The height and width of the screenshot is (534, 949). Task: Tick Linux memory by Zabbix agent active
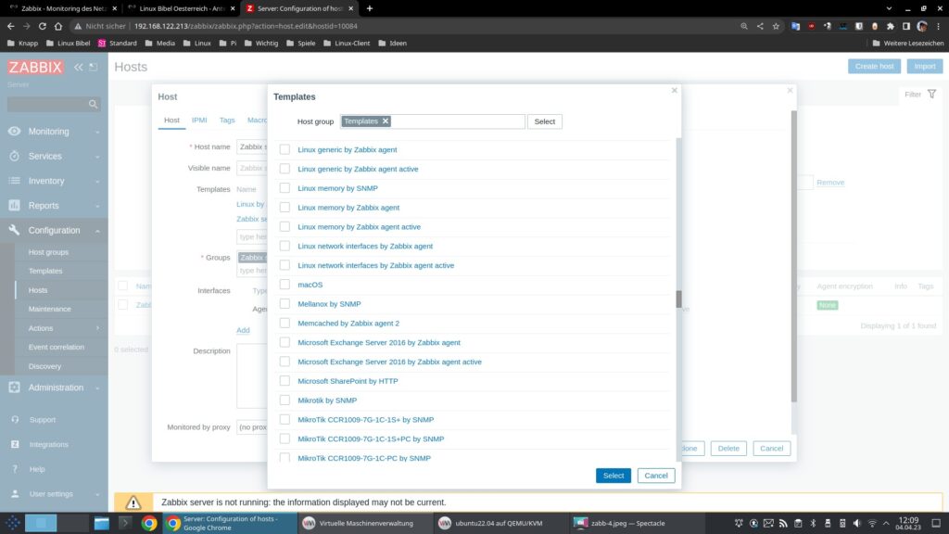tap(285, 226)
